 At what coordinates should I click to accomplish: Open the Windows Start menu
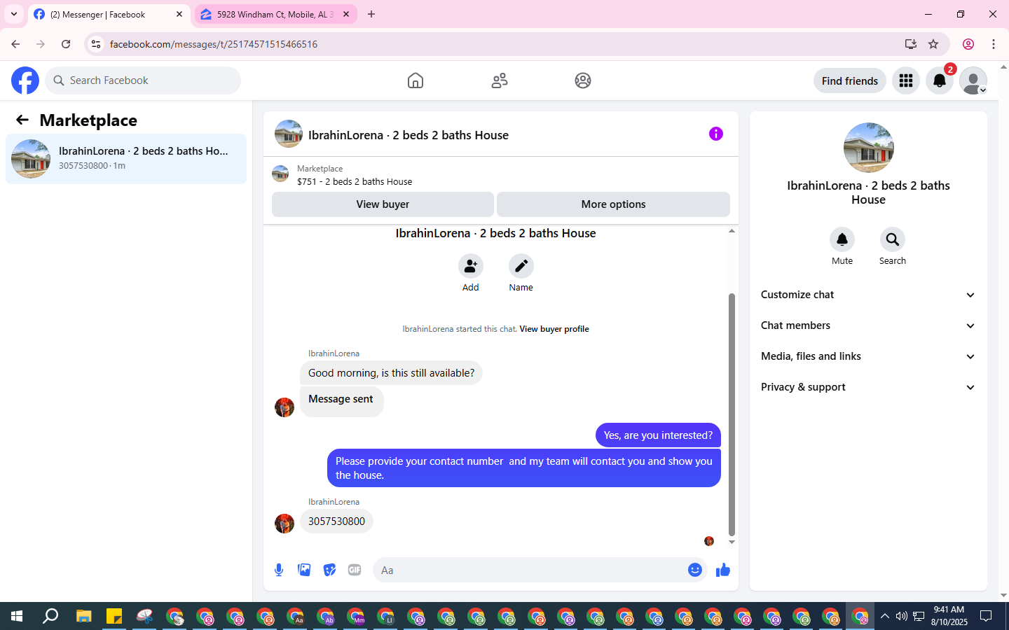point(17,616)
